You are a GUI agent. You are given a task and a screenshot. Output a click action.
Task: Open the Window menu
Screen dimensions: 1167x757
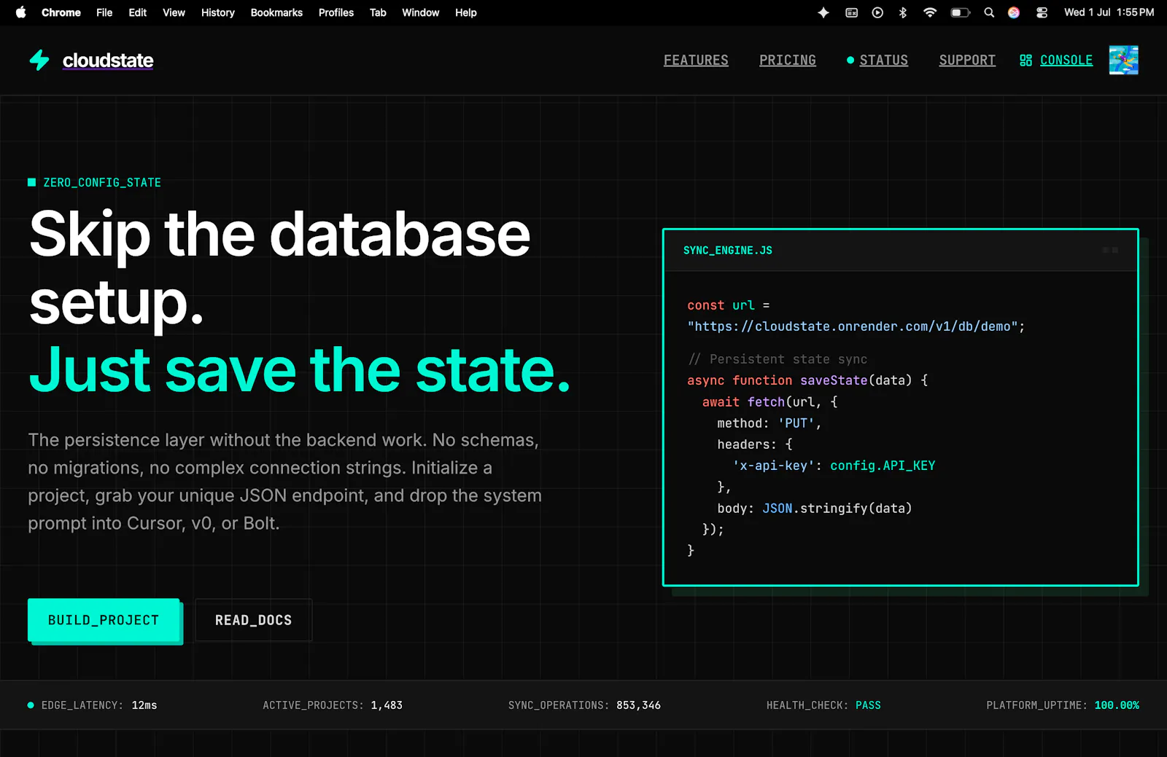[421, 12]
